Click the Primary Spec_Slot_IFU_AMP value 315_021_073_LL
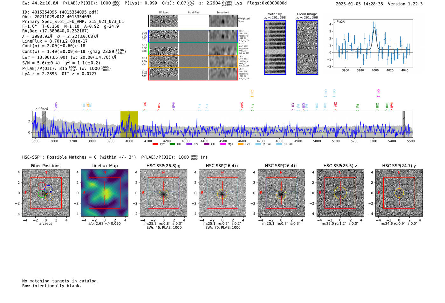445x303 pixels. (106, 22)
